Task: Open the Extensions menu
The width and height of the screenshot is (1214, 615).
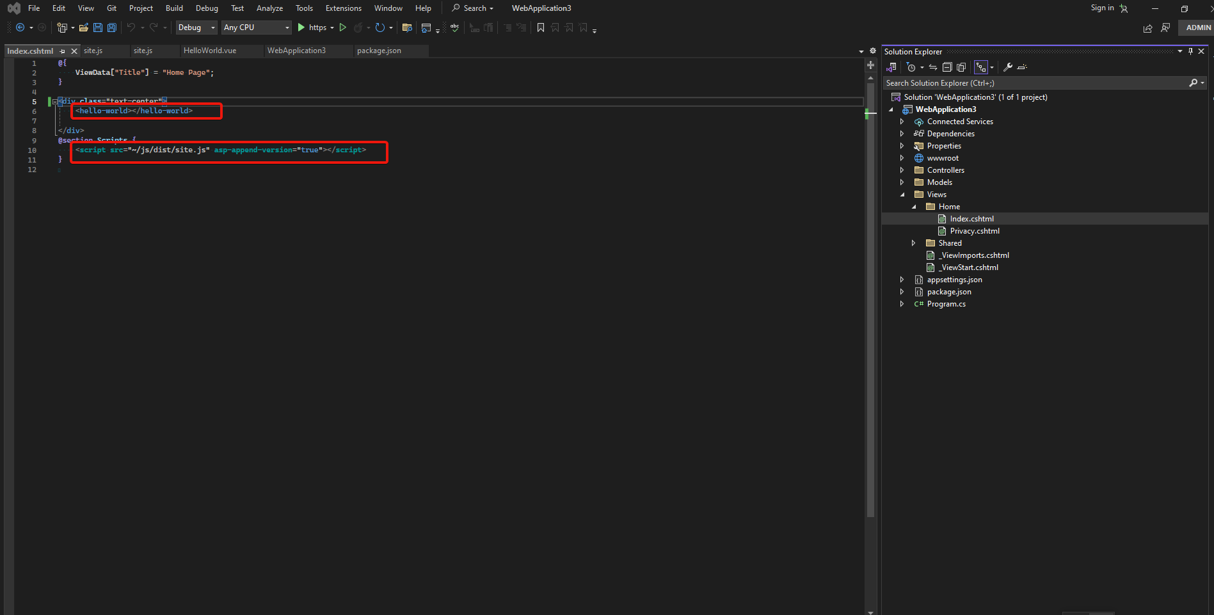Action: tap(343, 8)
